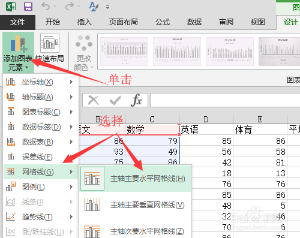The width and height of the screenshot is (300, 238).
Task: Click the 网格线 grid icon
Action: point(11,171)
